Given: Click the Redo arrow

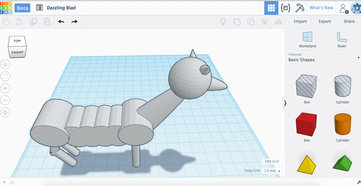Looking at the screenshot, I should point(74,22).
